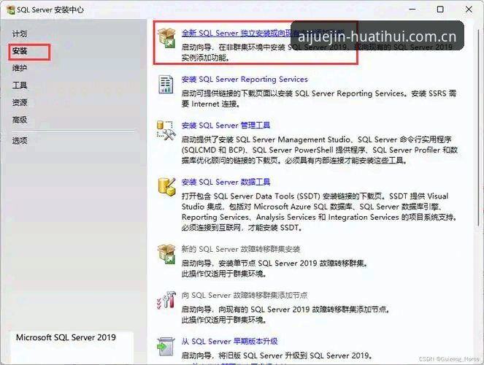
Task: Open the 工具 sidebar page
Action: pos(20,85)
